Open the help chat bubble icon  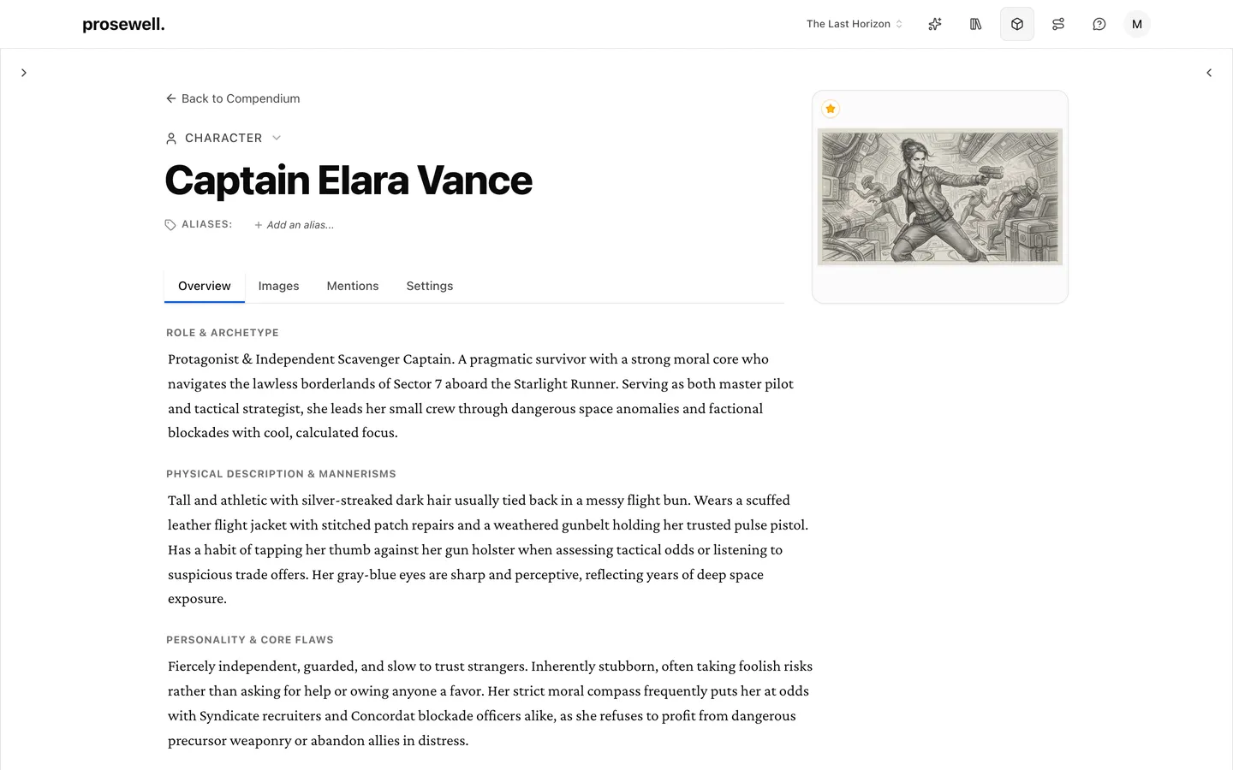click(1099, 24)
